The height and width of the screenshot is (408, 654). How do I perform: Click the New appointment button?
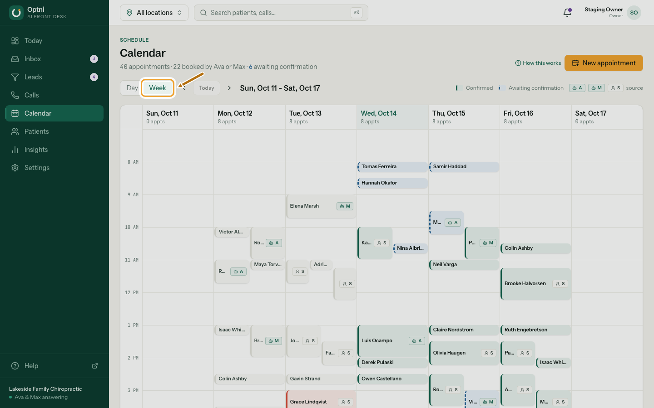[x=604, y=63]
